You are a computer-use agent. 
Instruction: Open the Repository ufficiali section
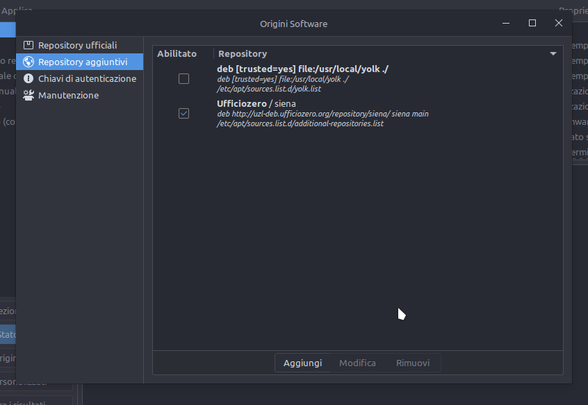coord(77,45)
